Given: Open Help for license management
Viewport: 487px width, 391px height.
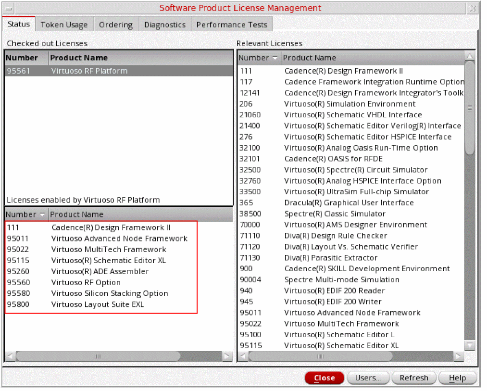Looking at the screenshot, I should [457, 378].
